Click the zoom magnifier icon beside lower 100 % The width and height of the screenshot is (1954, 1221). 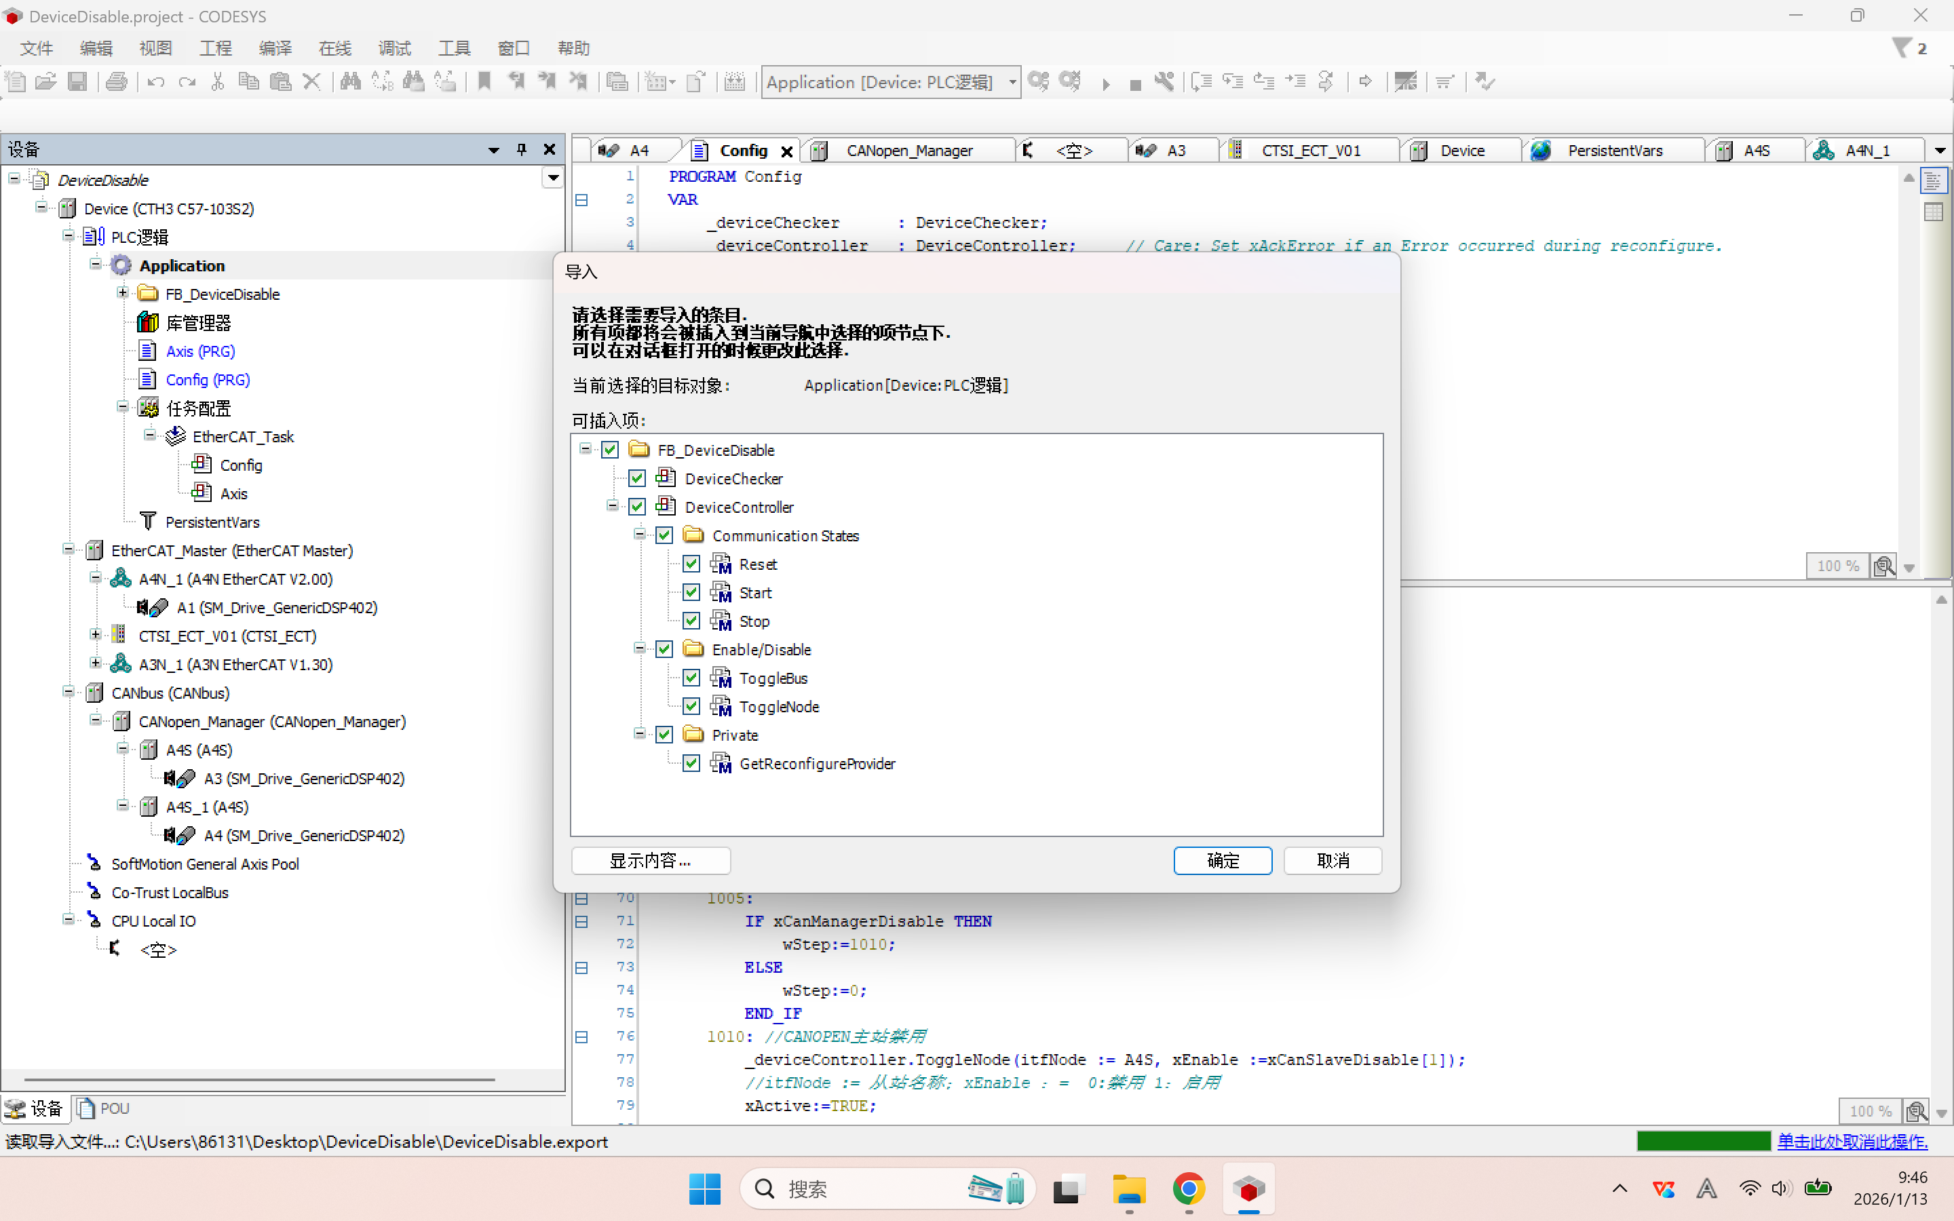(1917, 1111)
